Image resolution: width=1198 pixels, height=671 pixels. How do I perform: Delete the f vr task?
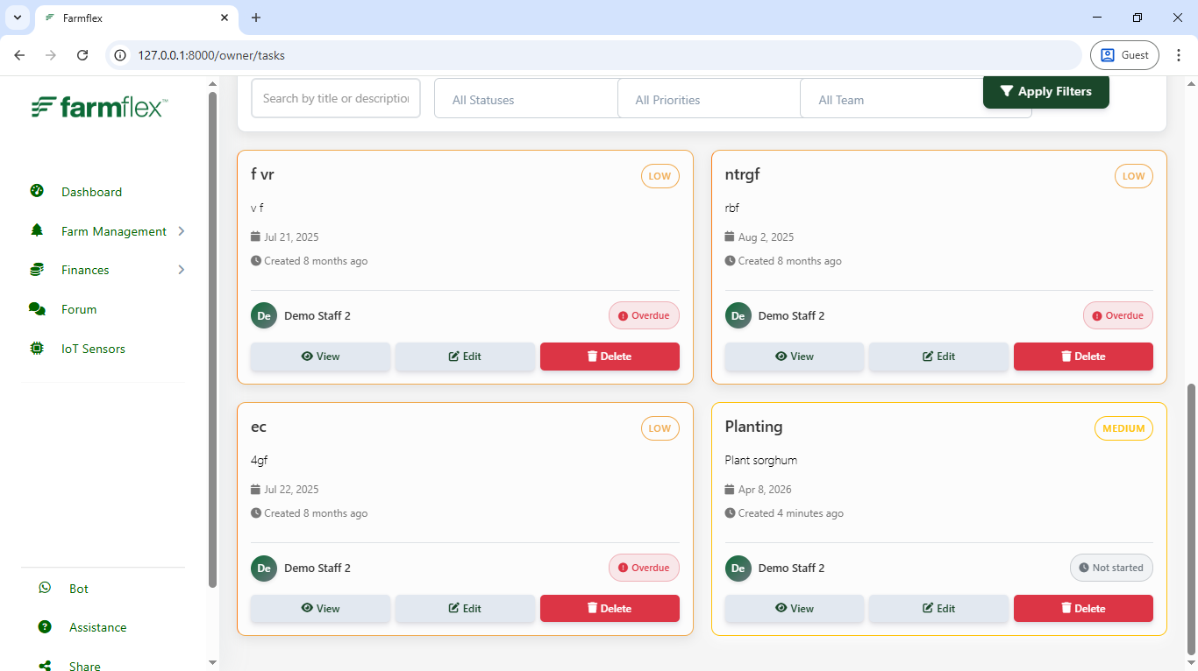(610, 357)
